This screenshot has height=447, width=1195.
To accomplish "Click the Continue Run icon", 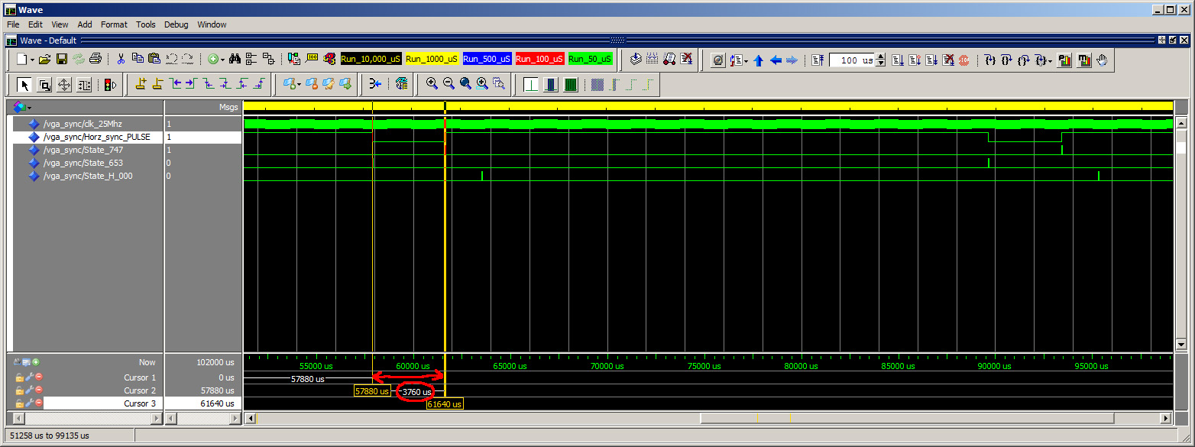I will (x=914, y=60).
